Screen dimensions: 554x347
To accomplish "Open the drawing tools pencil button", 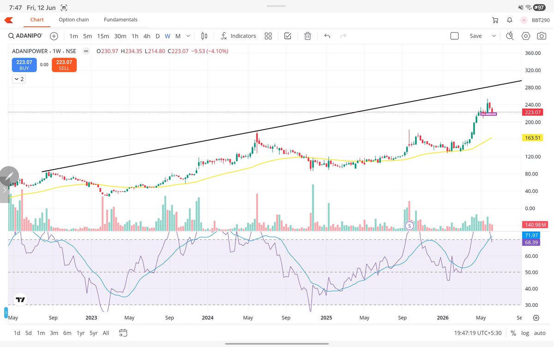I will [x=9, y=176].
